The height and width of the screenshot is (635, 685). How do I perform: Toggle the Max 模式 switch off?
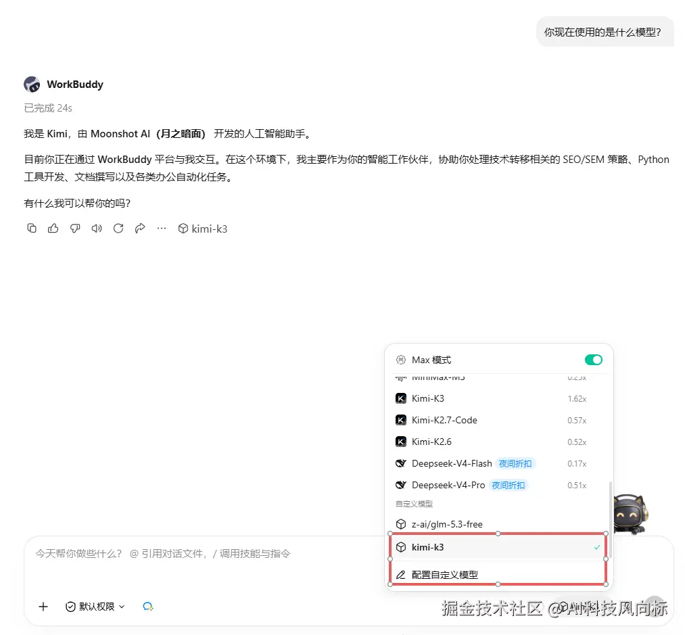pyautogui.click(x=593, y=360)
